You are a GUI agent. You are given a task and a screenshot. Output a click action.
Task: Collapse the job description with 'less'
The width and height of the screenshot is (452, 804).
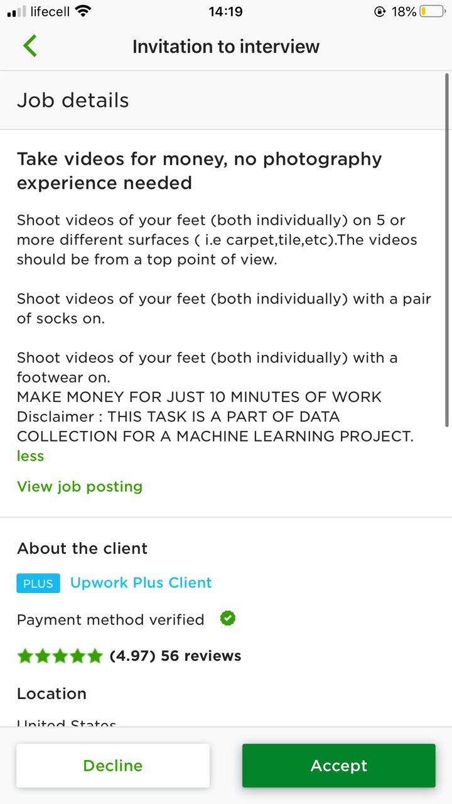[30, 456]
